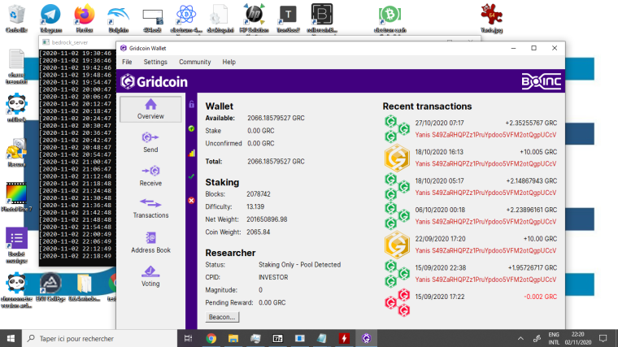
Task: Select the 18/10/2020 05:17 transaction
Action: click(x=471, y=187)
